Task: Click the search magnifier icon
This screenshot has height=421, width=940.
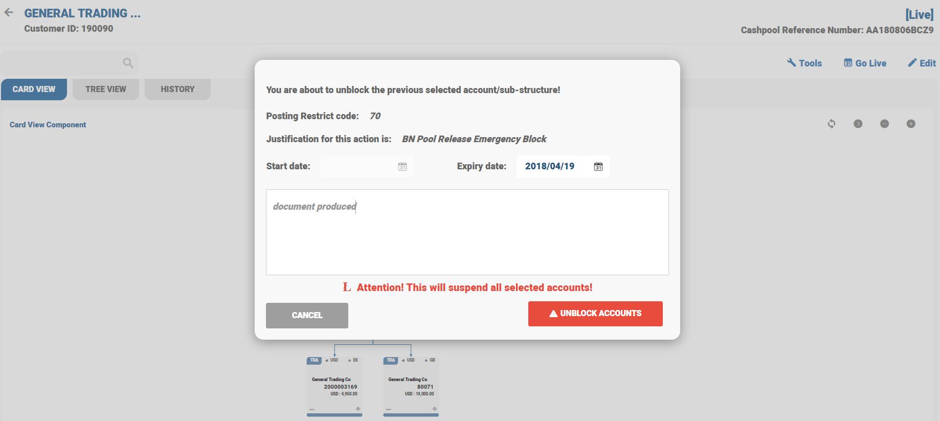Action: point(128,63)
